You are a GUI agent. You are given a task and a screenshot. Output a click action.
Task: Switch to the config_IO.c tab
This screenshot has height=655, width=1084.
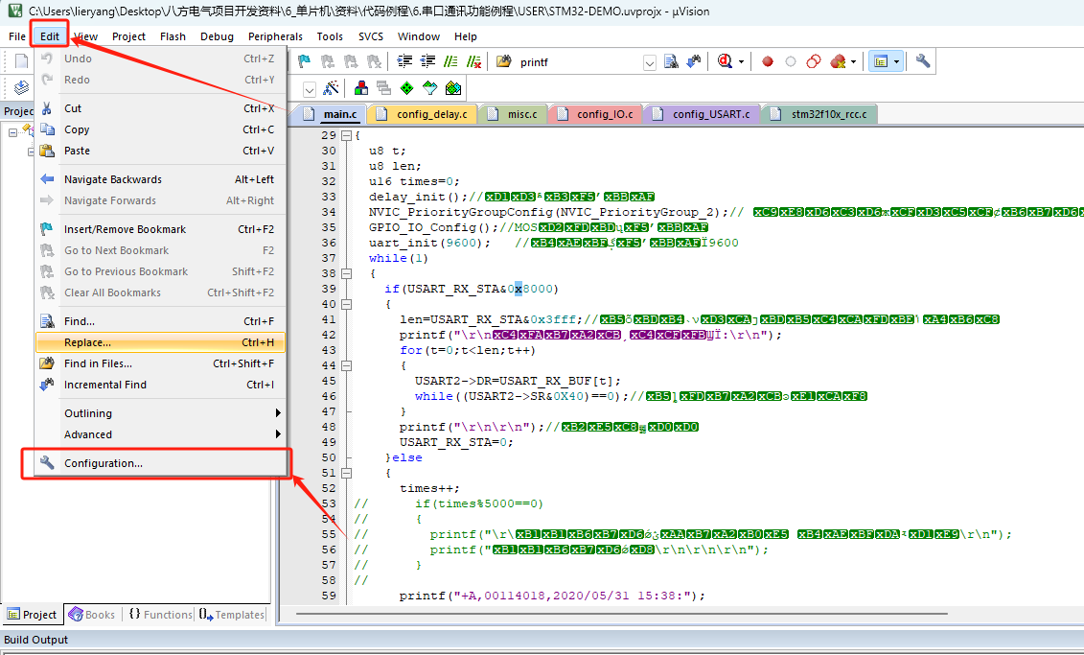pos(596,114)
